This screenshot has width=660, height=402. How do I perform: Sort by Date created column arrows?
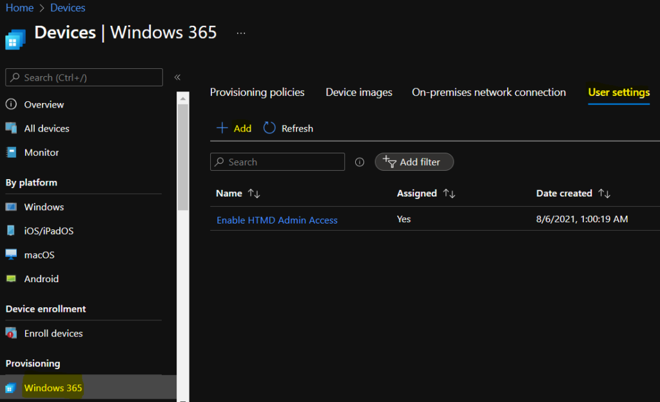[605, 193]
